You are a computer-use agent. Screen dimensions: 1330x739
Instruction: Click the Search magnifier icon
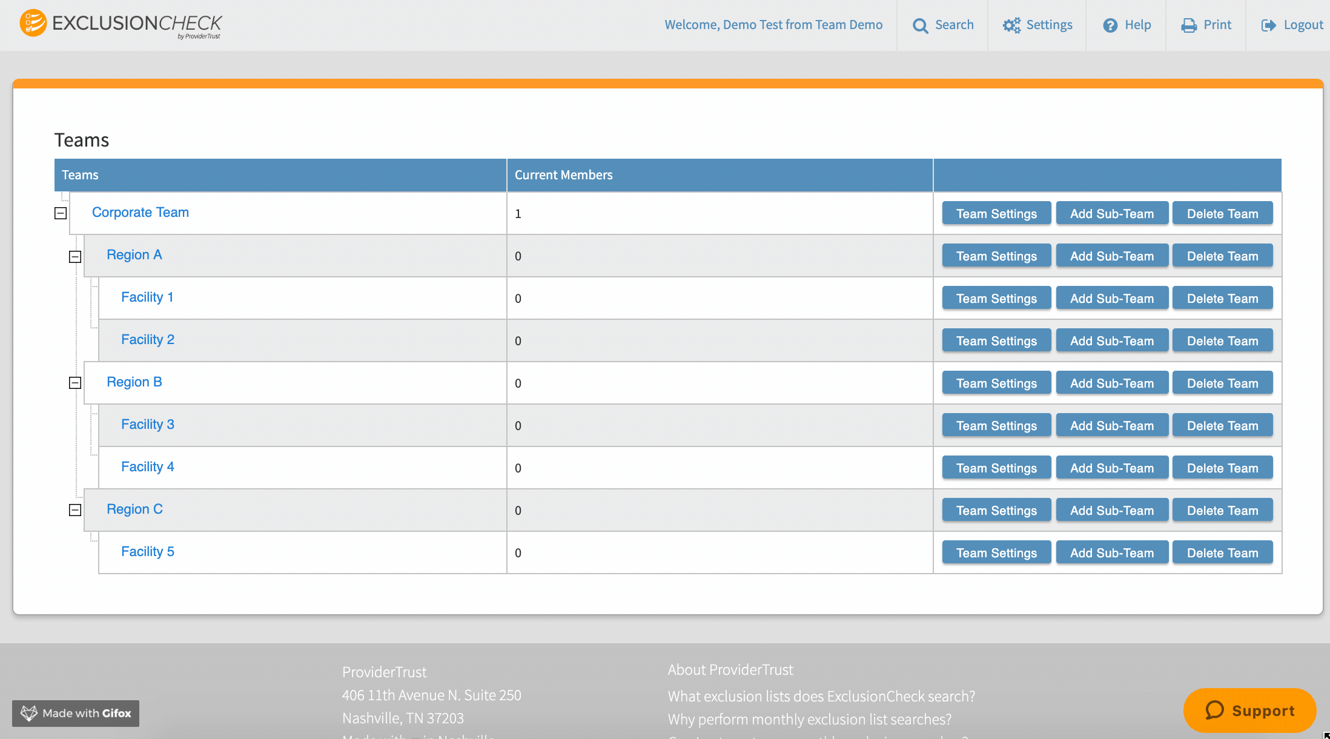click(x=920, y=25)
